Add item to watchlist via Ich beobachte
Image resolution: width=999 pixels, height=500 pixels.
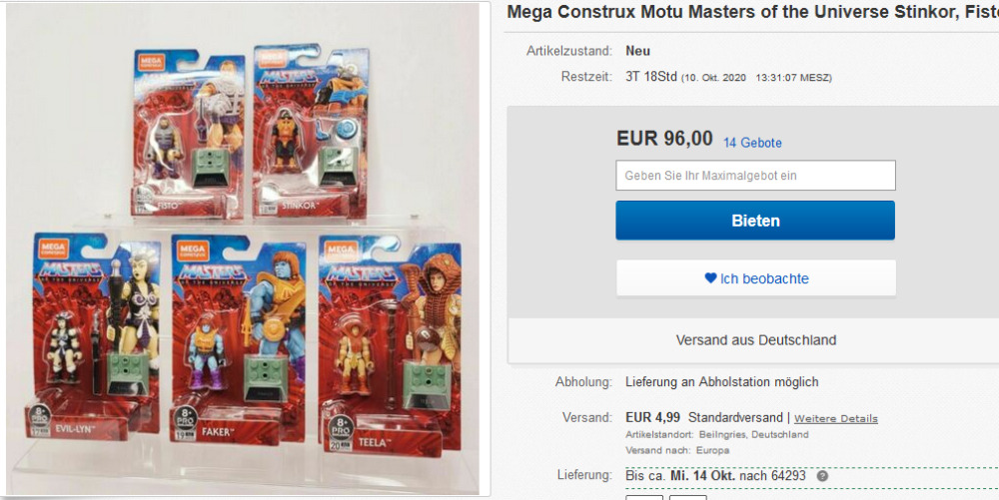point(756,278)
